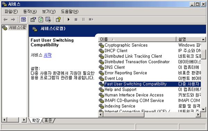Sort by the 설명 column header

coord(189,40)
